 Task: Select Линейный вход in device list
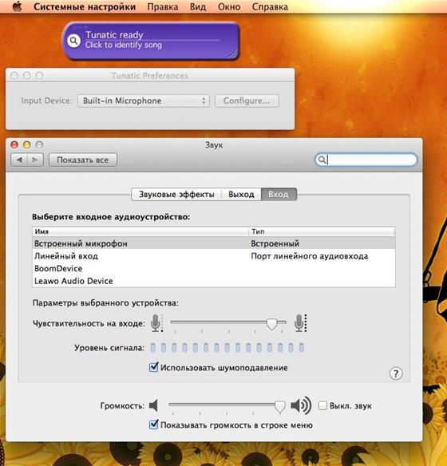(x=214, y=256)
